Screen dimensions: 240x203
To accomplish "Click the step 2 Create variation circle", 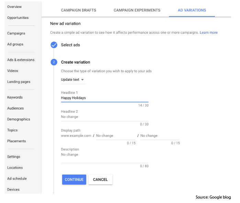I will click(54, 62).
